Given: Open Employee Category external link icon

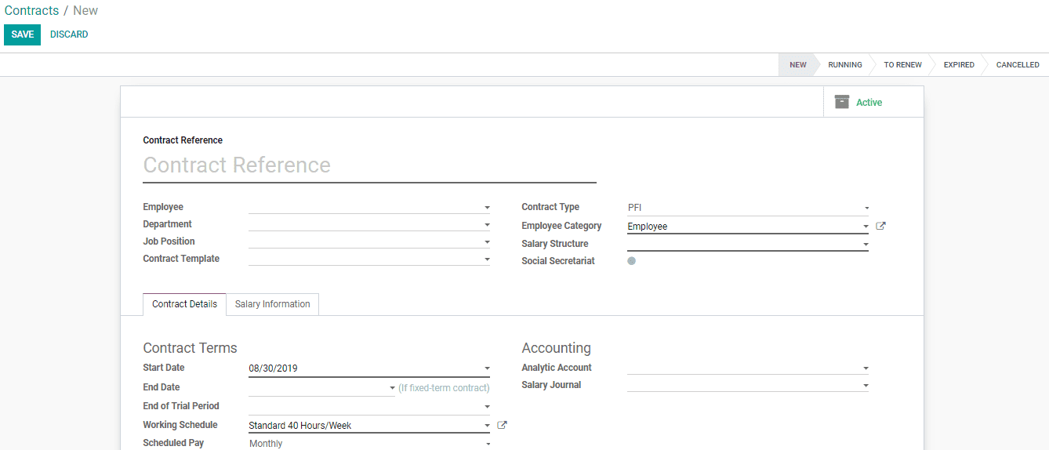Looking at the screenshot, I should click(880, 226).
